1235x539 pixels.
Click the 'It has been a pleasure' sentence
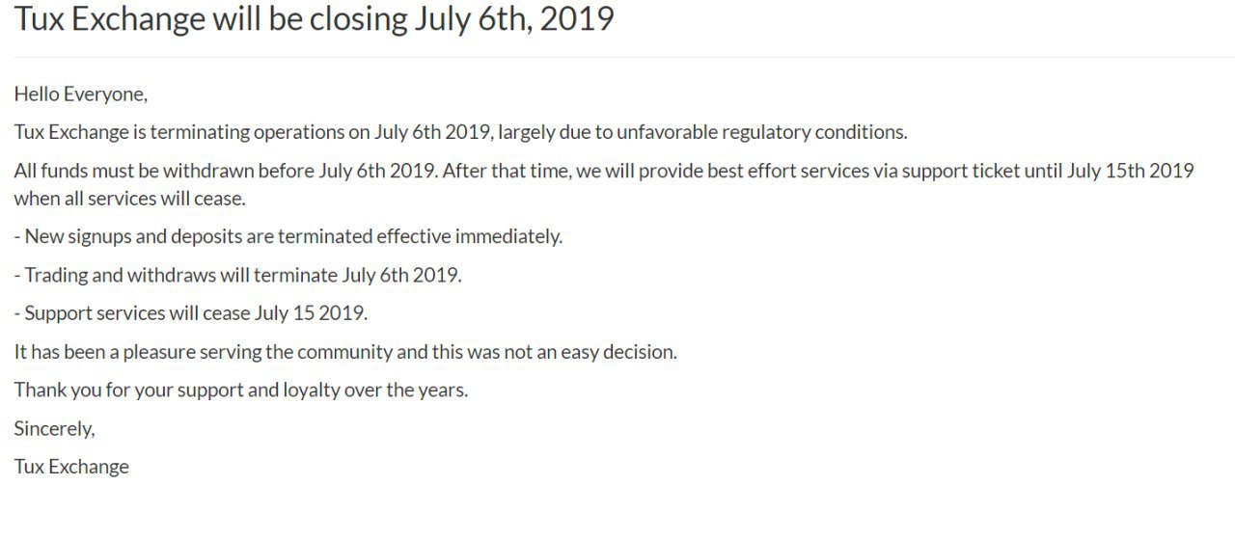[345, 352]
